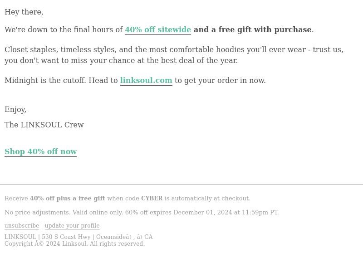363x272 pixels.
Task: Click the bold 40% off plus a free gift footer text
Action: pos(67,199)
